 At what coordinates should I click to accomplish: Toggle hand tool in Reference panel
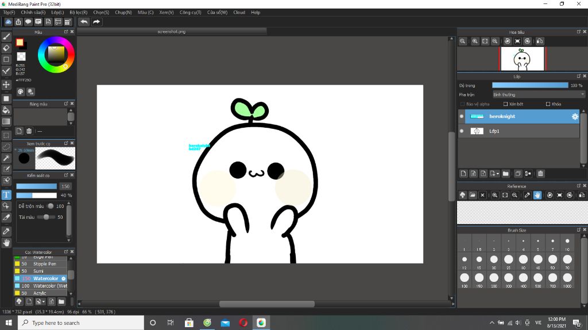click(537, 195)
